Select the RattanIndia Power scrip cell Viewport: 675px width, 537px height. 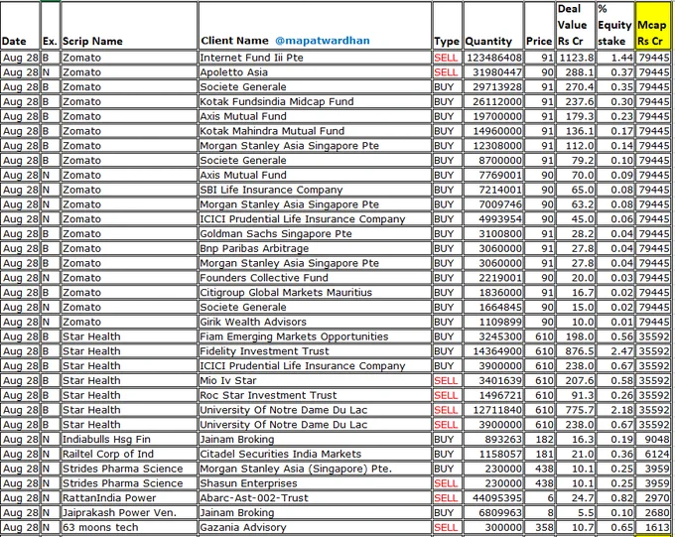point(129,498)
